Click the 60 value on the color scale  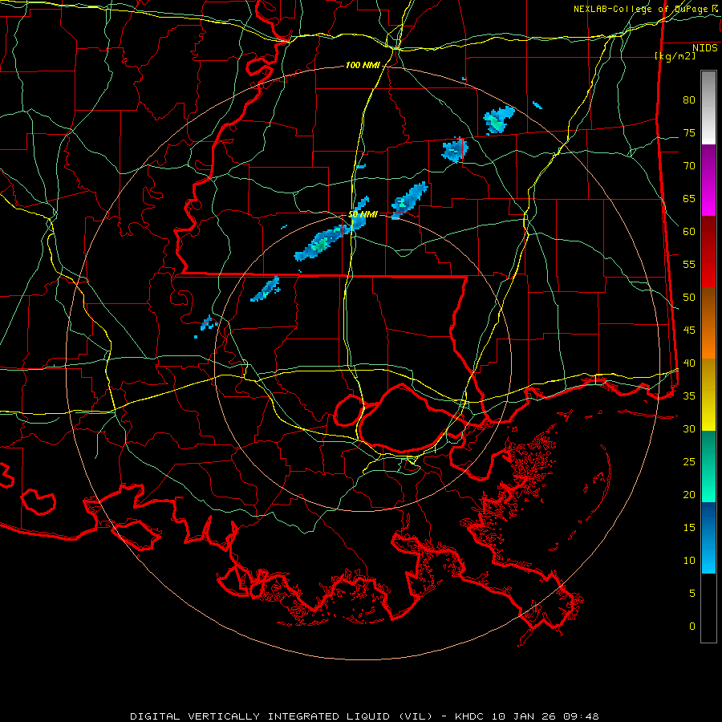tap(689, 232)
